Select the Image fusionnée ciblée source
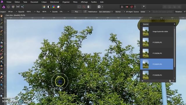 pos(157,32)
